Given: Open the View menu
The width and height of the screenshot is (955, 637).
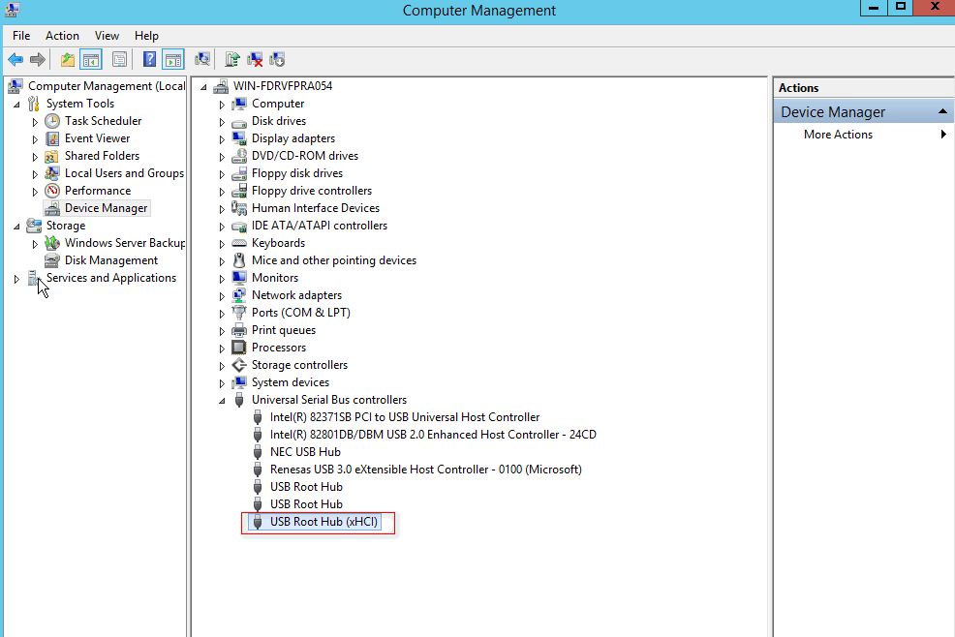Looking at the screenshot, I should pyautogui.click(x=107, y=35).
